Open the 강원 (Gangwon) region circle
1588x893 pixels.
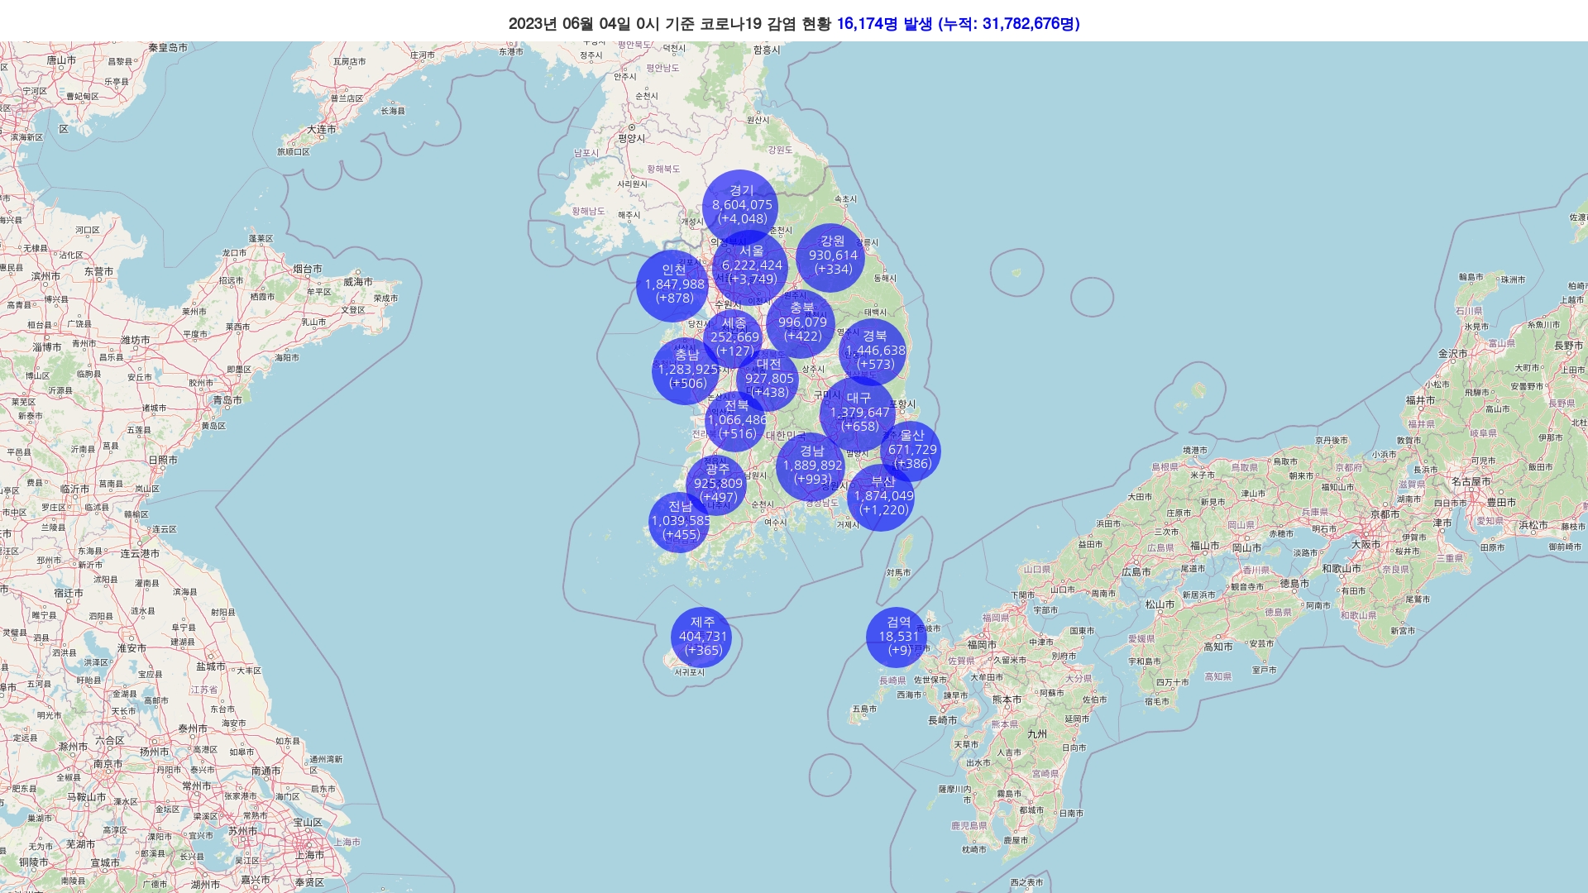[x=831, y=256]
